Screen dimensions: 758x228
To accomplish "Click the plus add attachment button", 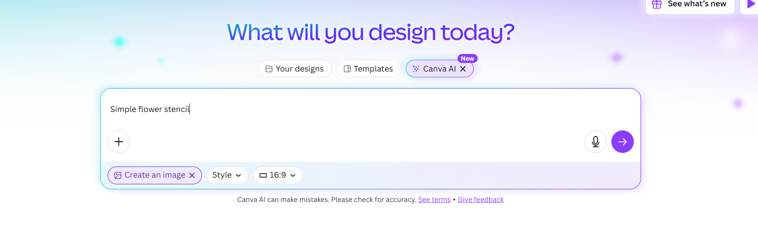I will [119, 142].
